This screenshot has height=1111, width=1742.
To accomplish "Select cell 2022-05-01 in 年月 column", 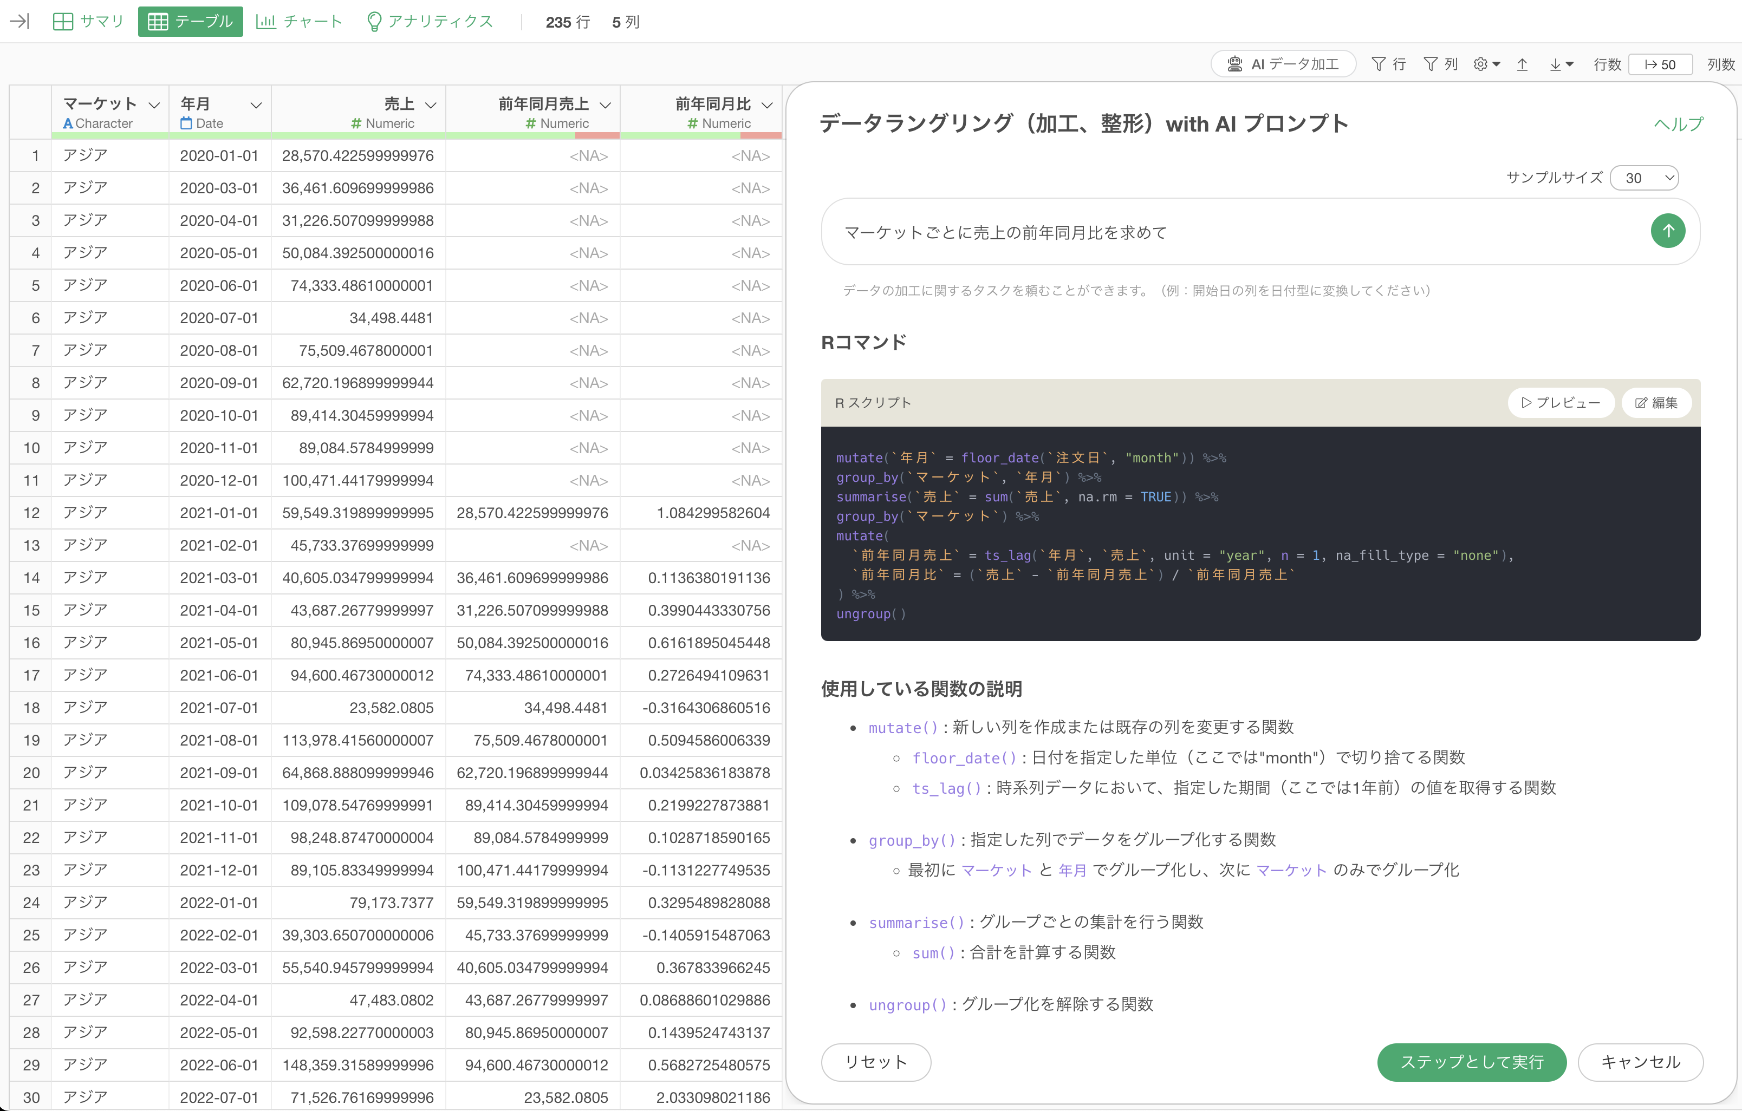I will click(x=219, y=1032).
